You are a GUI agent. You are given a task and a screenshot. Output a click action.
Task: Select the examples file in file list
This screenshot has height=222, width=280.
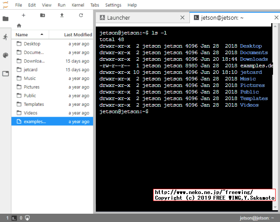coord(35,121)
